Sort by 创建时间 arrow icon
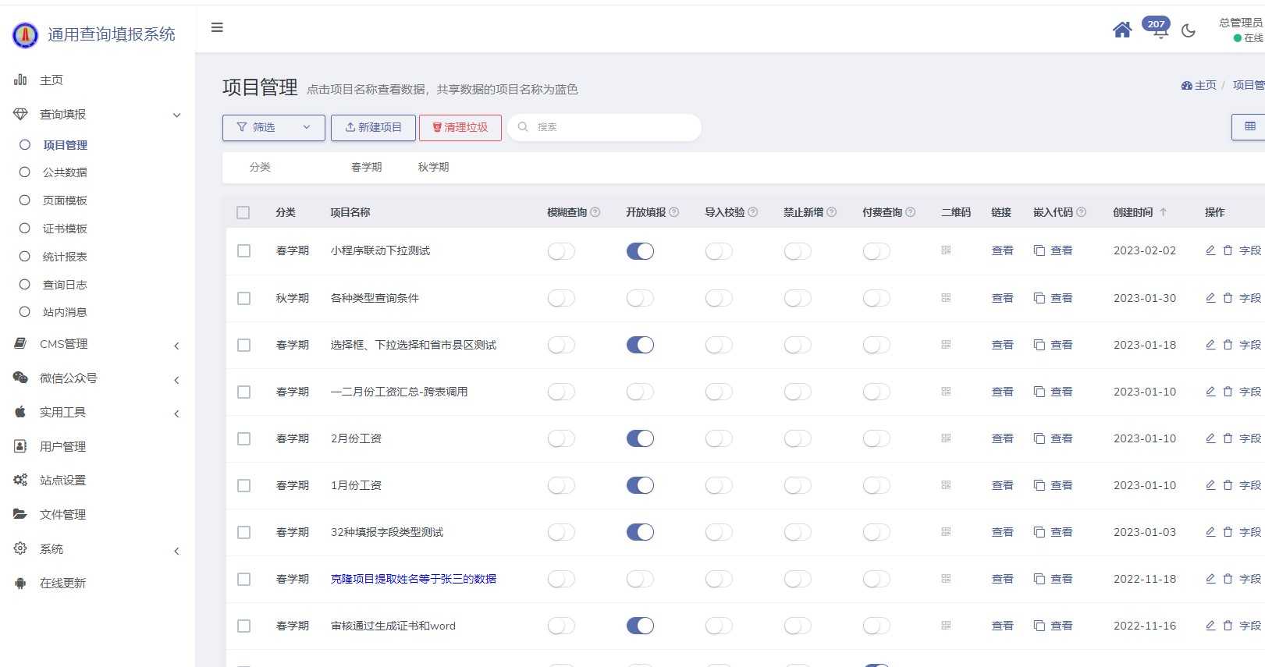 pyautogui.click(x=1164, y=212)
